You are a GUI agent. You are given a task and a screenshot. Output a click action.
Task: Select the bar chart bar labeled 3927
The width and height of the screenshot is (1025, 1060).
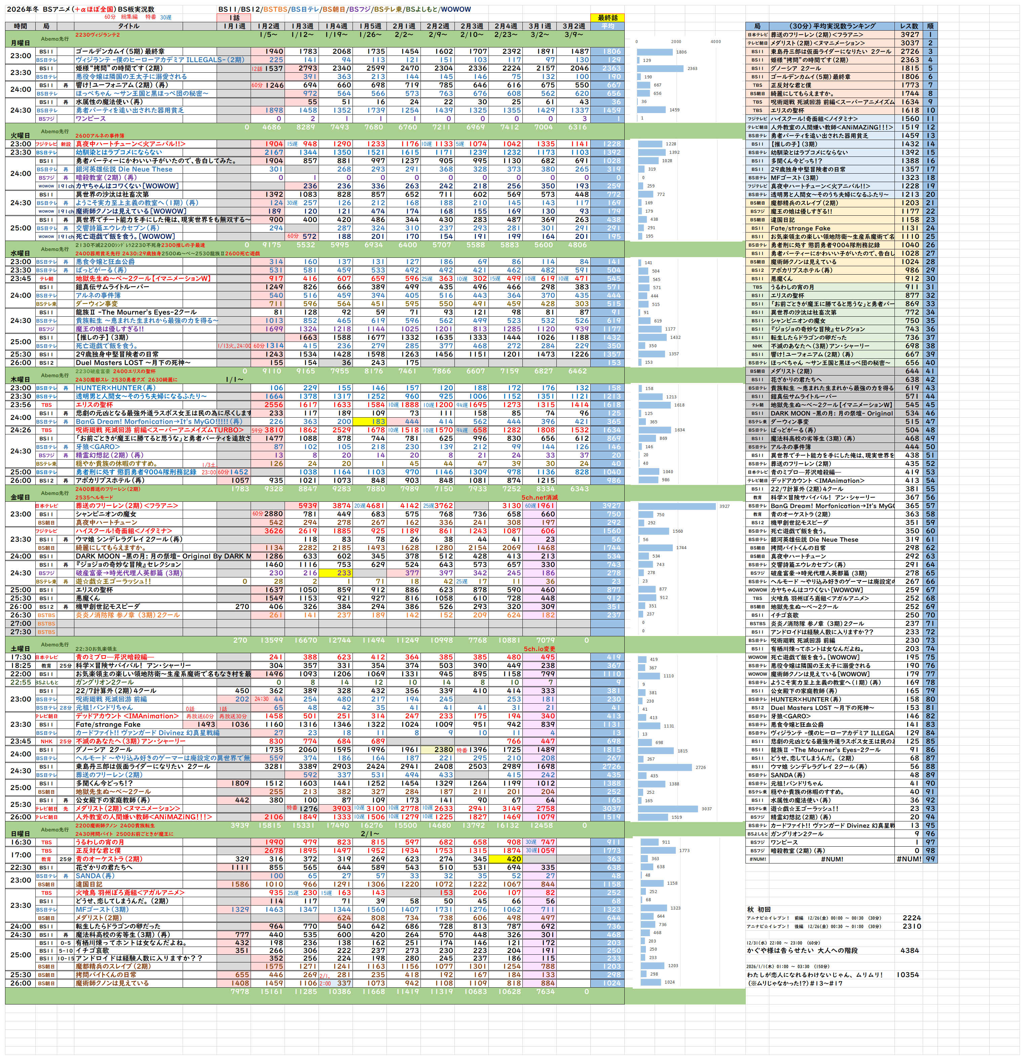point(677,506)
